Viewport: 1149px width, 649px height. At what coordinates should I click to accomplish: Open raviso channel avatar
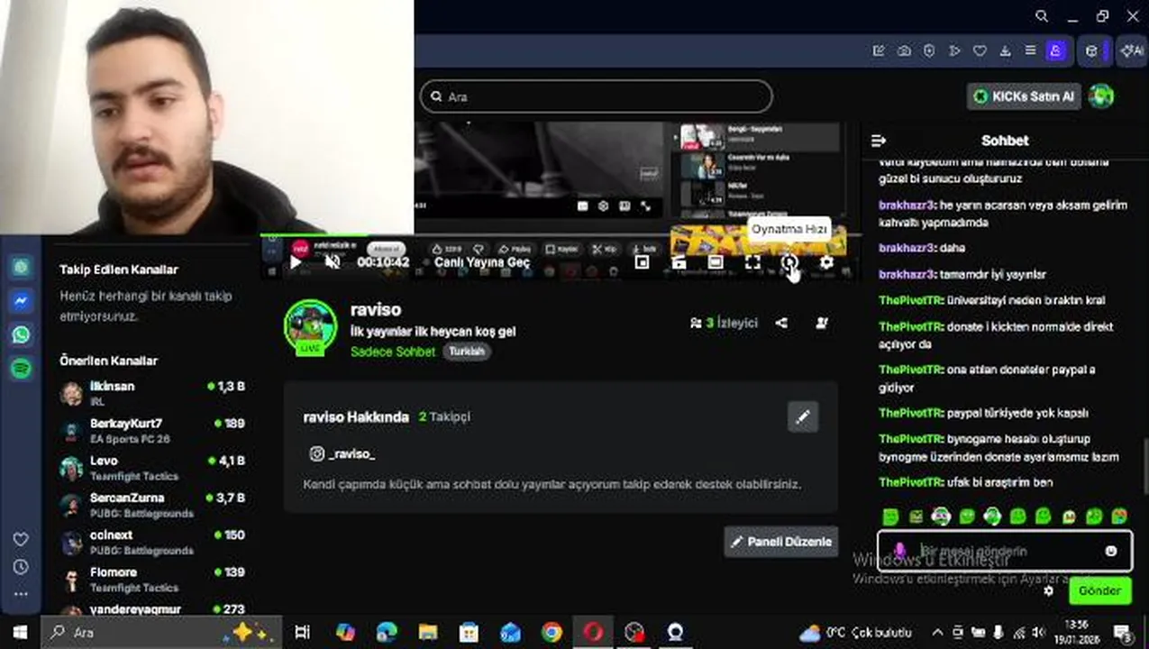point(310,326)
